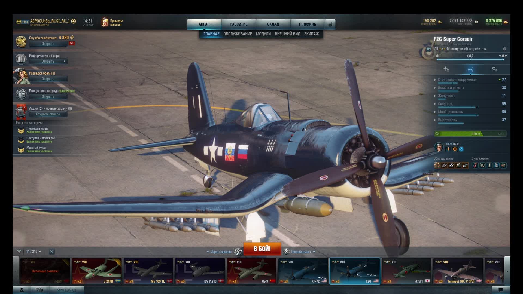Switch to the РАЗВИТИЕ tab

[238, 24]
